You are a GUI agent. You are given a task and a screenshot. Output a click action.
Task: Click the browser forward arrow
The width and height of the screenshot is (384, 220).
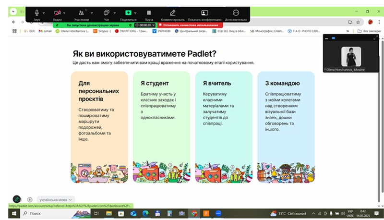tap(22, 22)
